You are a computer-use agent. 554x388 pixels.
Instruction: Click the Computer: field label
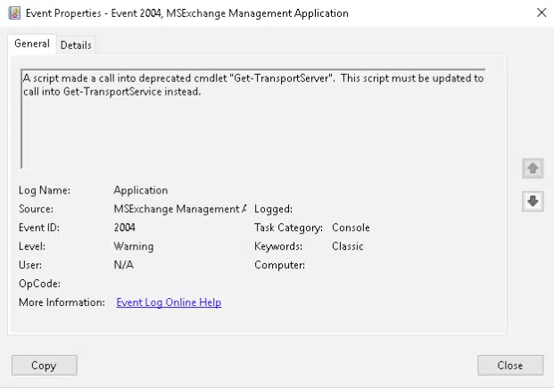click(279, 265)
